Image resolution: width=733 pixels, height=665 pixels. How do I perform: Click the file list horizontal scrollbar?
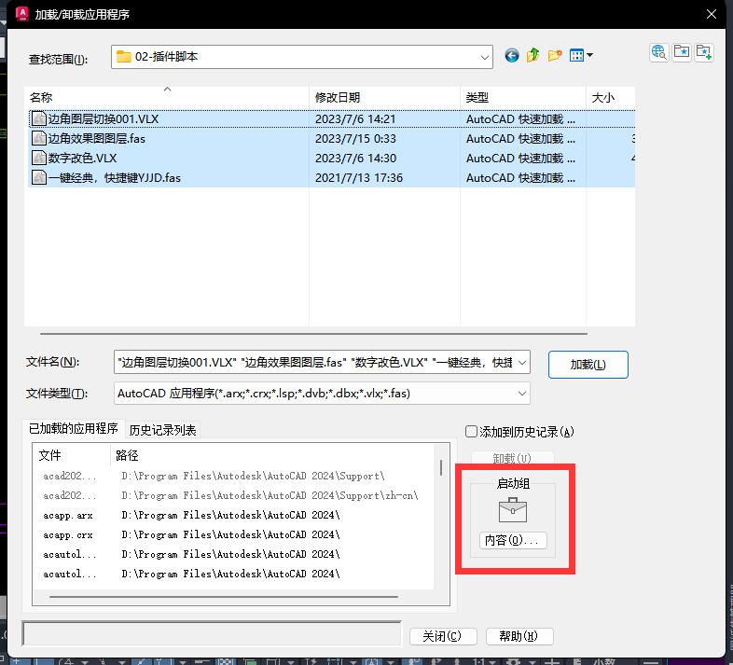coord(313,334)
